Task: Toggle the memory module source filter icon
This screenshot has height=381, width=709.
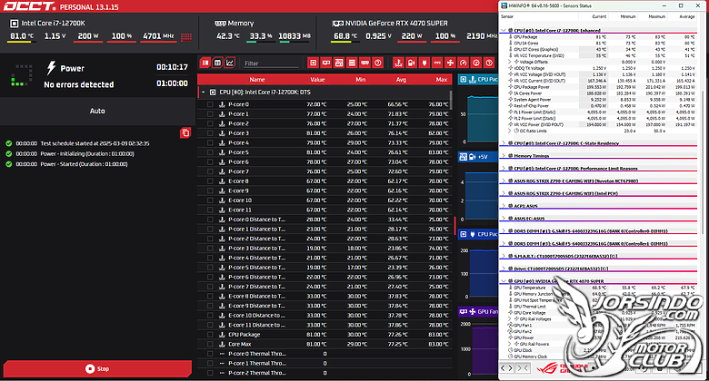Action: click(364, 63)
